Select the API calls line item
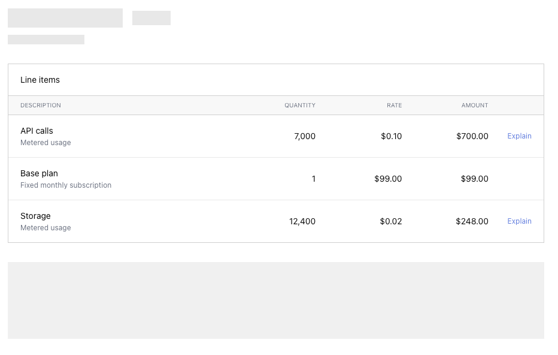Image resolution: width=558 pixels, height=355 pixels. [37, 131]
